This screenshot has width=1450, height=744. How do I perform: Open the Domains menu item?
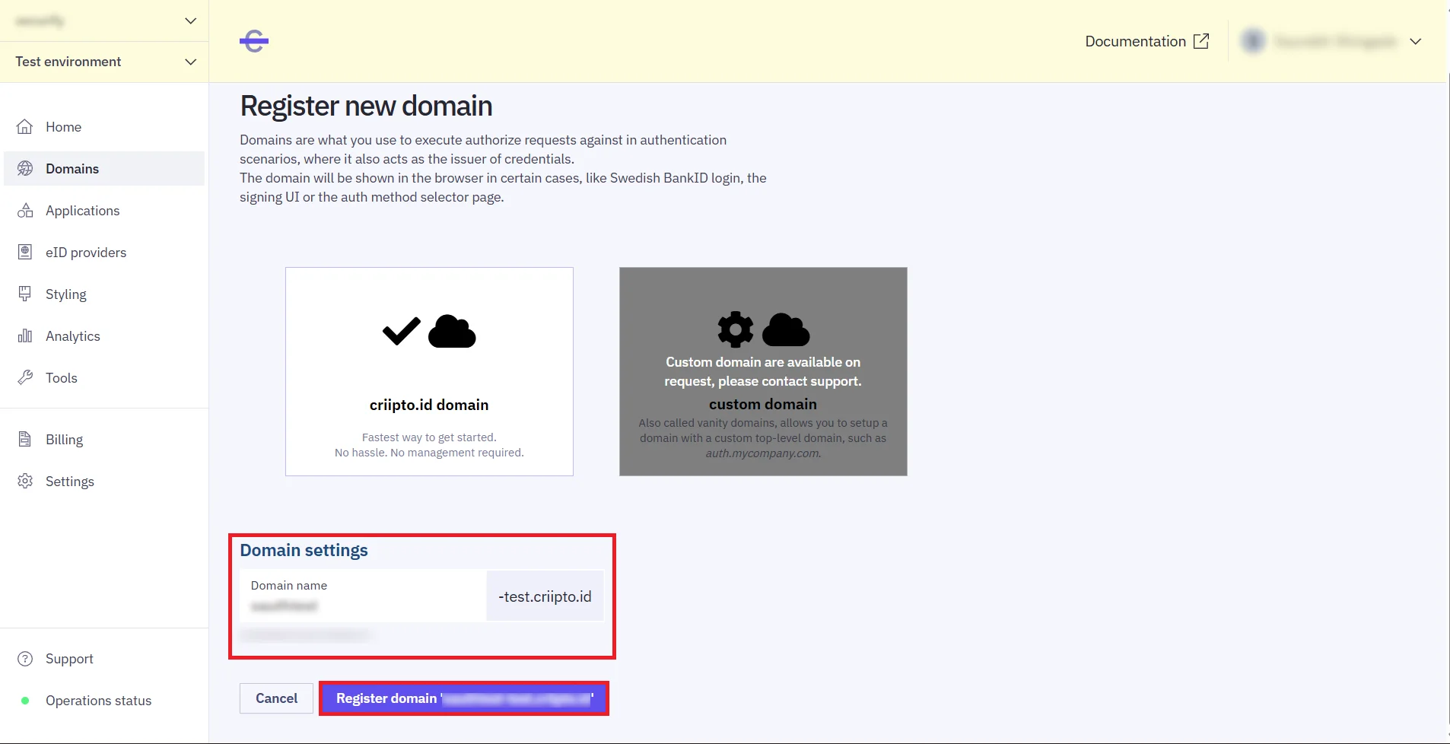[x=72, y=169]
